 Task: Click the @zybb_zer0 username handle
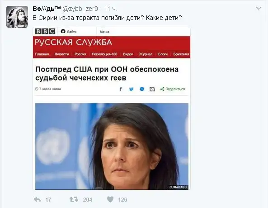[80, 9]
